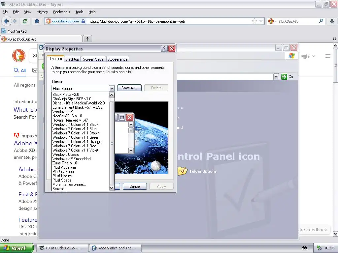
Task: Select the Themes tab
Action: coord(55,59)
